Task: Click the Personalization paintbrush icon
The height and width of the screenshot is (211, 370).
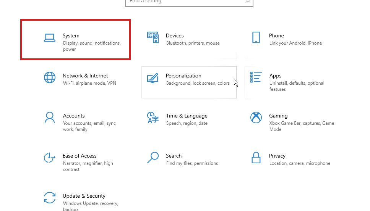Action: (153, 78)
